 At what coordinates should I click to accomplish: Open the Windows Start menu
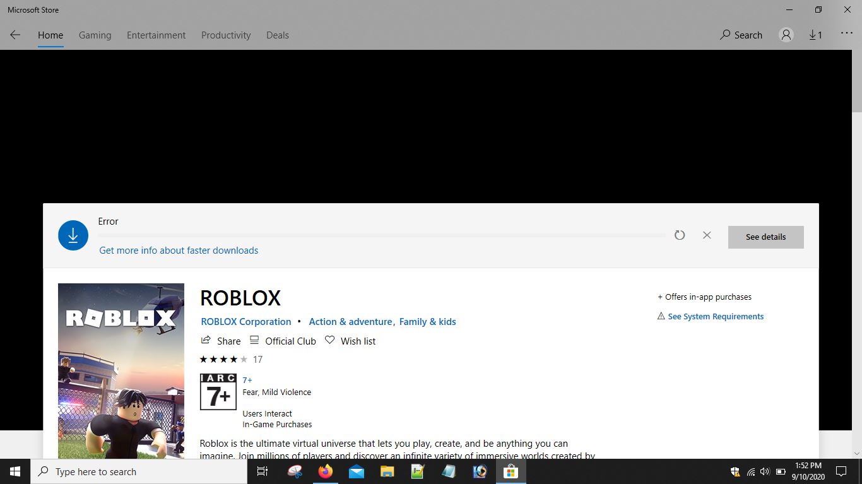[x=15, y=471]
